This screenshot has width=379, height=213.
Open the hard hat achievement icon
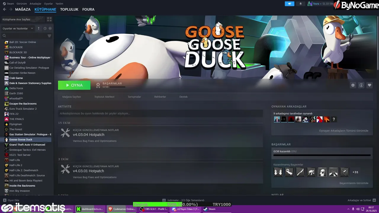click(x=322, y=172)
